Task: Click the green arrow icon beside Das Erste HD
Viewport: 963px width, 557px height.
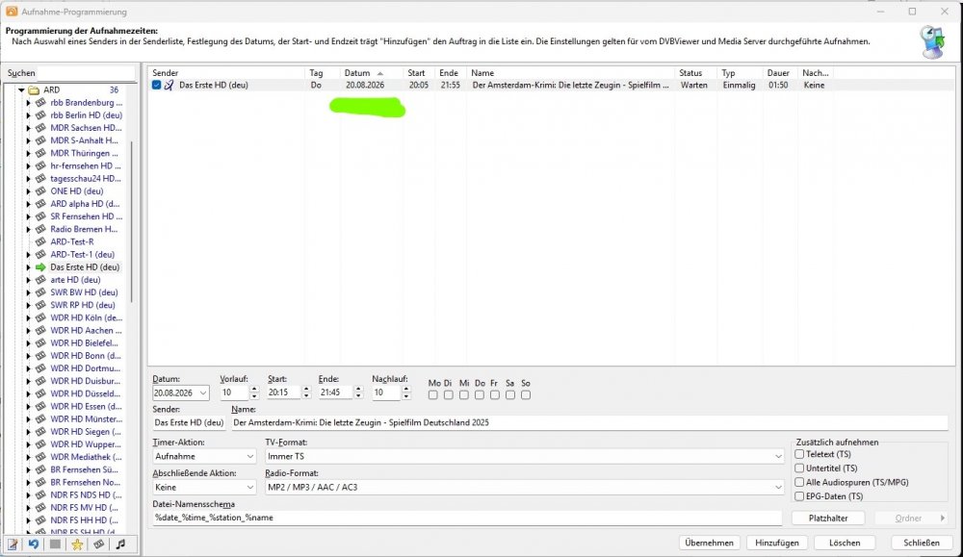Action: [40, 267]
